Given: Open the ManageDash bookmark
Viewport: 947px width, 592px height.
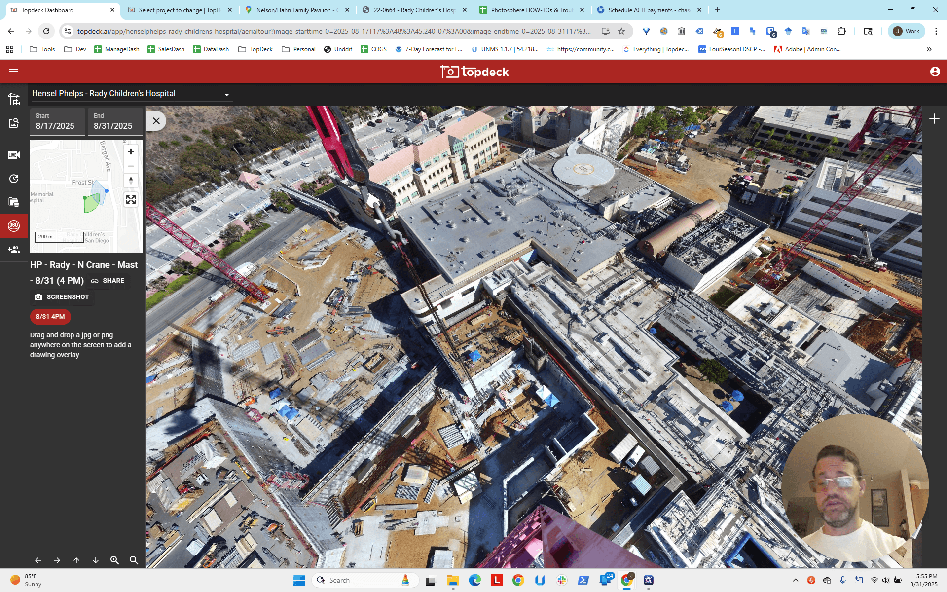Looking at the screenshot, I should 117,49.
